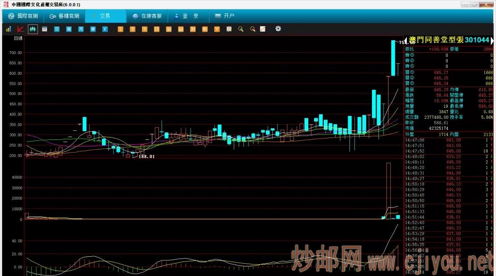Zoom in the chart with the magnifier
The width and height of the screenshot is (496, 276).
[x=241, y=29]
